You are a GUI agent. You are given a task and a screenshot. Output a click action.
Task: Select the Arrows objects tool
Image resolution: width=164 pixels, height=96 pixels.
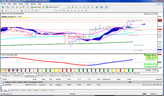pyautogui.click(x=36, y=10)
